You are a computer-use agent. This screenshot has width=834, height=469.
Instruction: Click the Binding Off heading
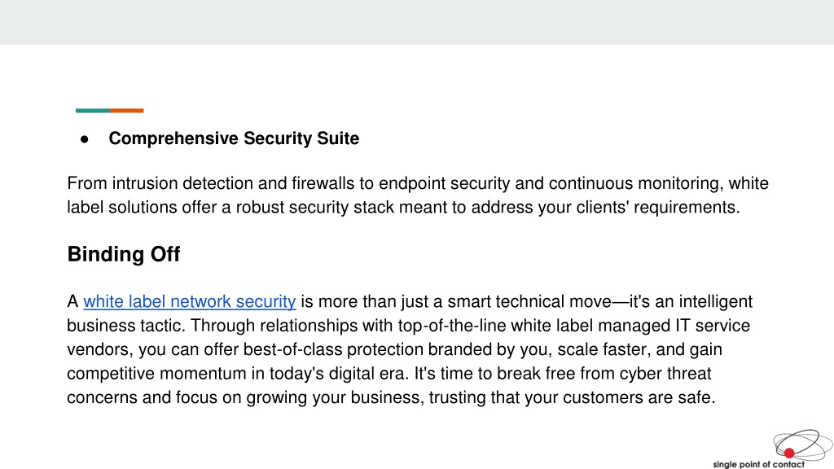[124, 254]
